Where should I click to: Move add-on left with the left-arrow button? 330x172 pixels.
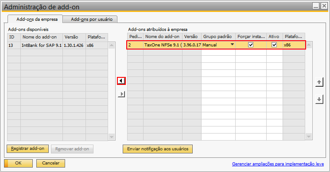coord(121,81)
